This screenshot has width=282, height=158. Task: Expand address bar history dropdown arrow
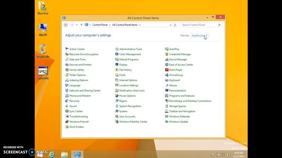[x=171, y=25]
